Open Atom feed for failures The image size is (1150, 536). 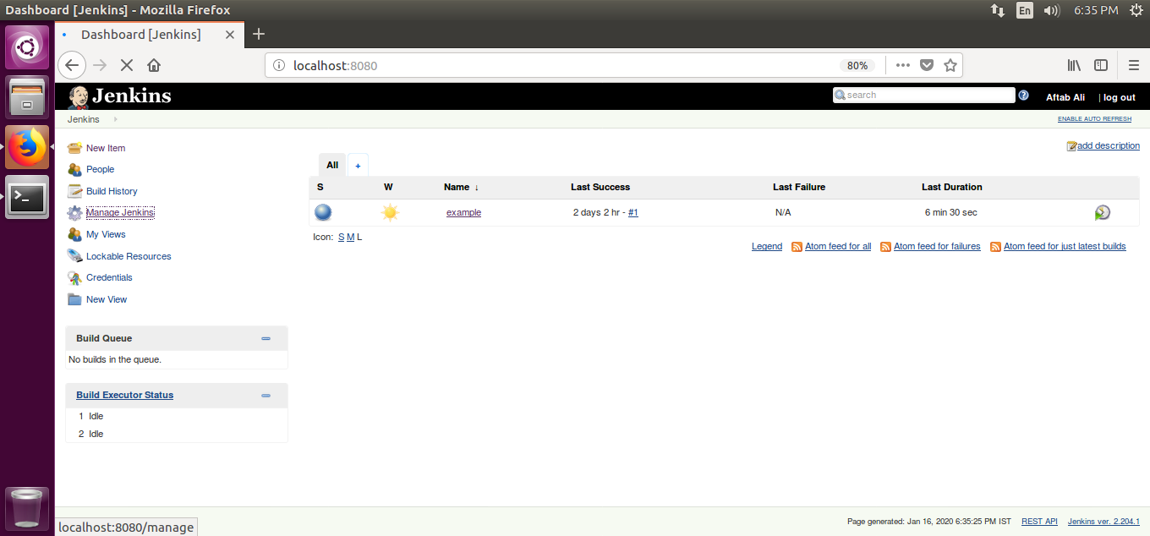point(938,246)
